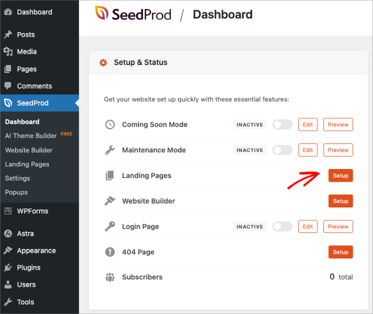Preview the Login Page
This screenshot has width=373, height=314.
[338, 227]
